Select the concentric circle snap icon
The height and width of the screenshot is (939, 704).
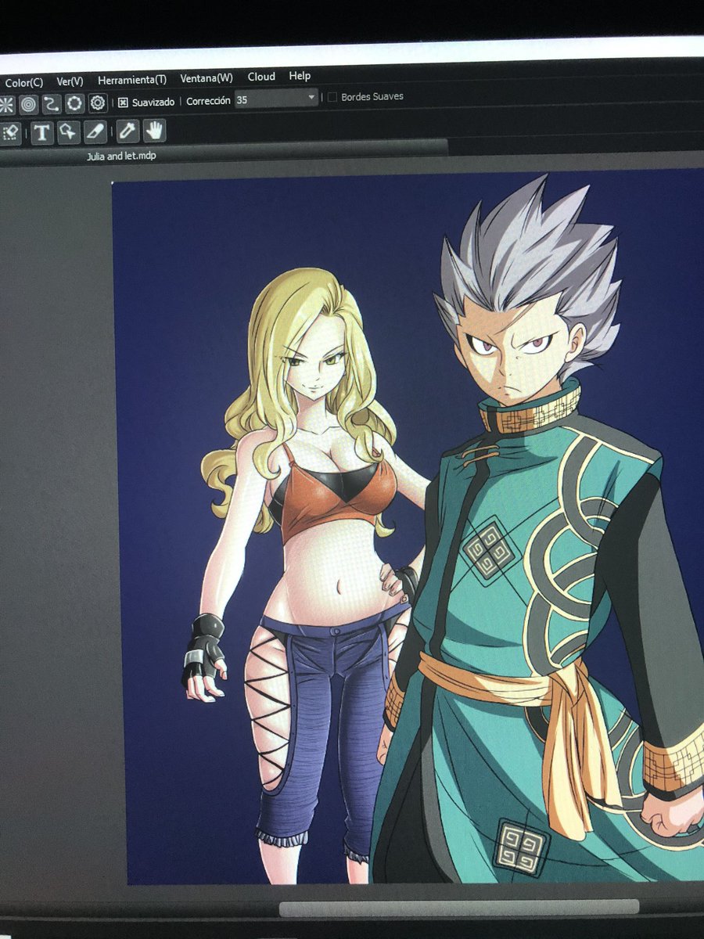[x=28, y=103]
